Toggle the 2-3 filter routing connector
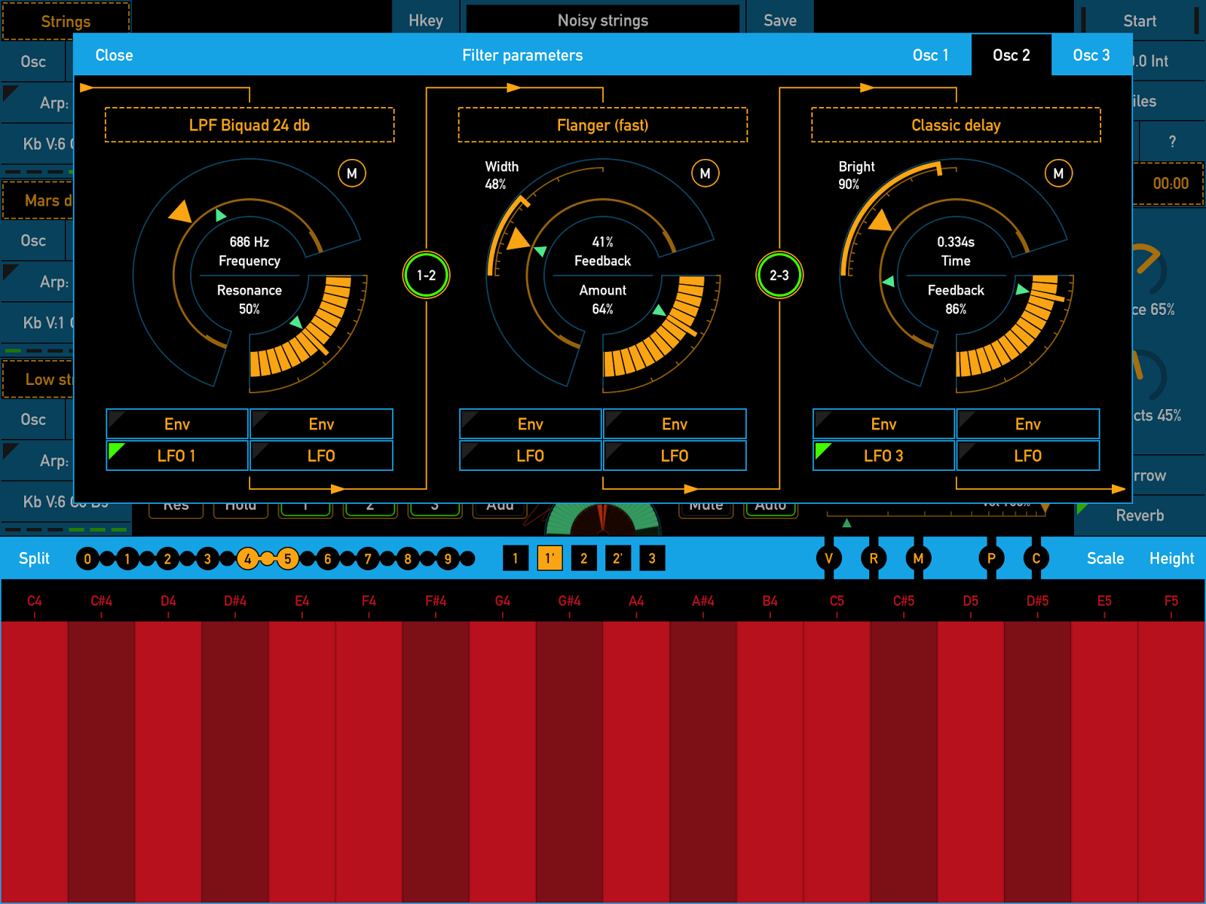The image size is (1206, 904). coord(779,275)
